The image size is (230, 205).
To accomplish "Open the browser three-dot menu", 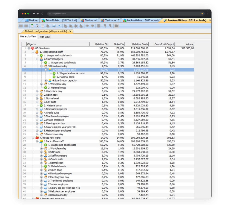I will coord(208,14).
